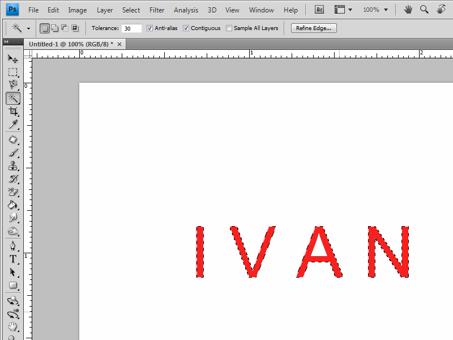Disable the Contiguous option
Screen dimensions: 453x340
click(x=186, y=28)
